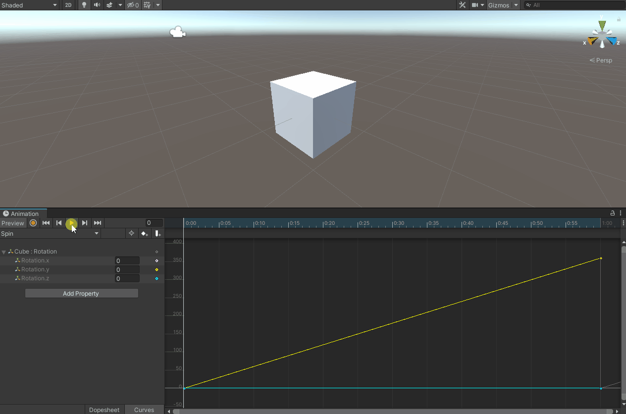Select Rotation.z property
Image resolution: width=626 pixels, height=414 pixels.
click(x=35, y=278)
